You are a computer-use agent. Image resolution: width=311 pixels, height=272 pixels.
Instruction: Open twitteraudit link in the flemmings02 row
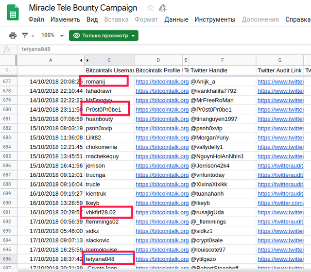280,221
